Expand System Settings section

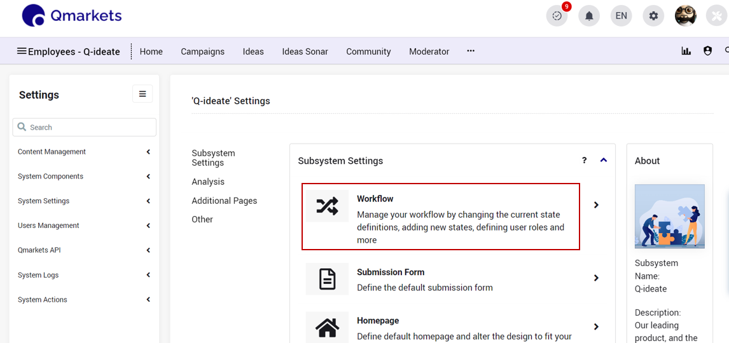84,201
